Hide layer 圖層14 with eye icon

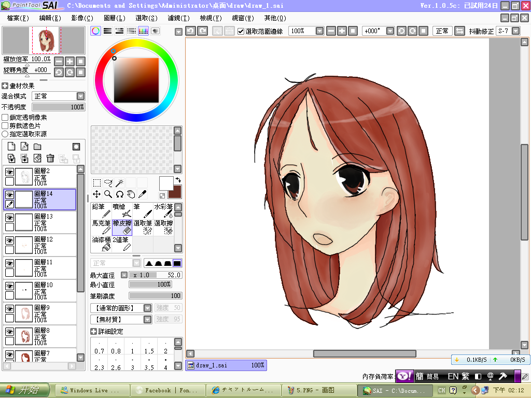click(x=9, y=195)
